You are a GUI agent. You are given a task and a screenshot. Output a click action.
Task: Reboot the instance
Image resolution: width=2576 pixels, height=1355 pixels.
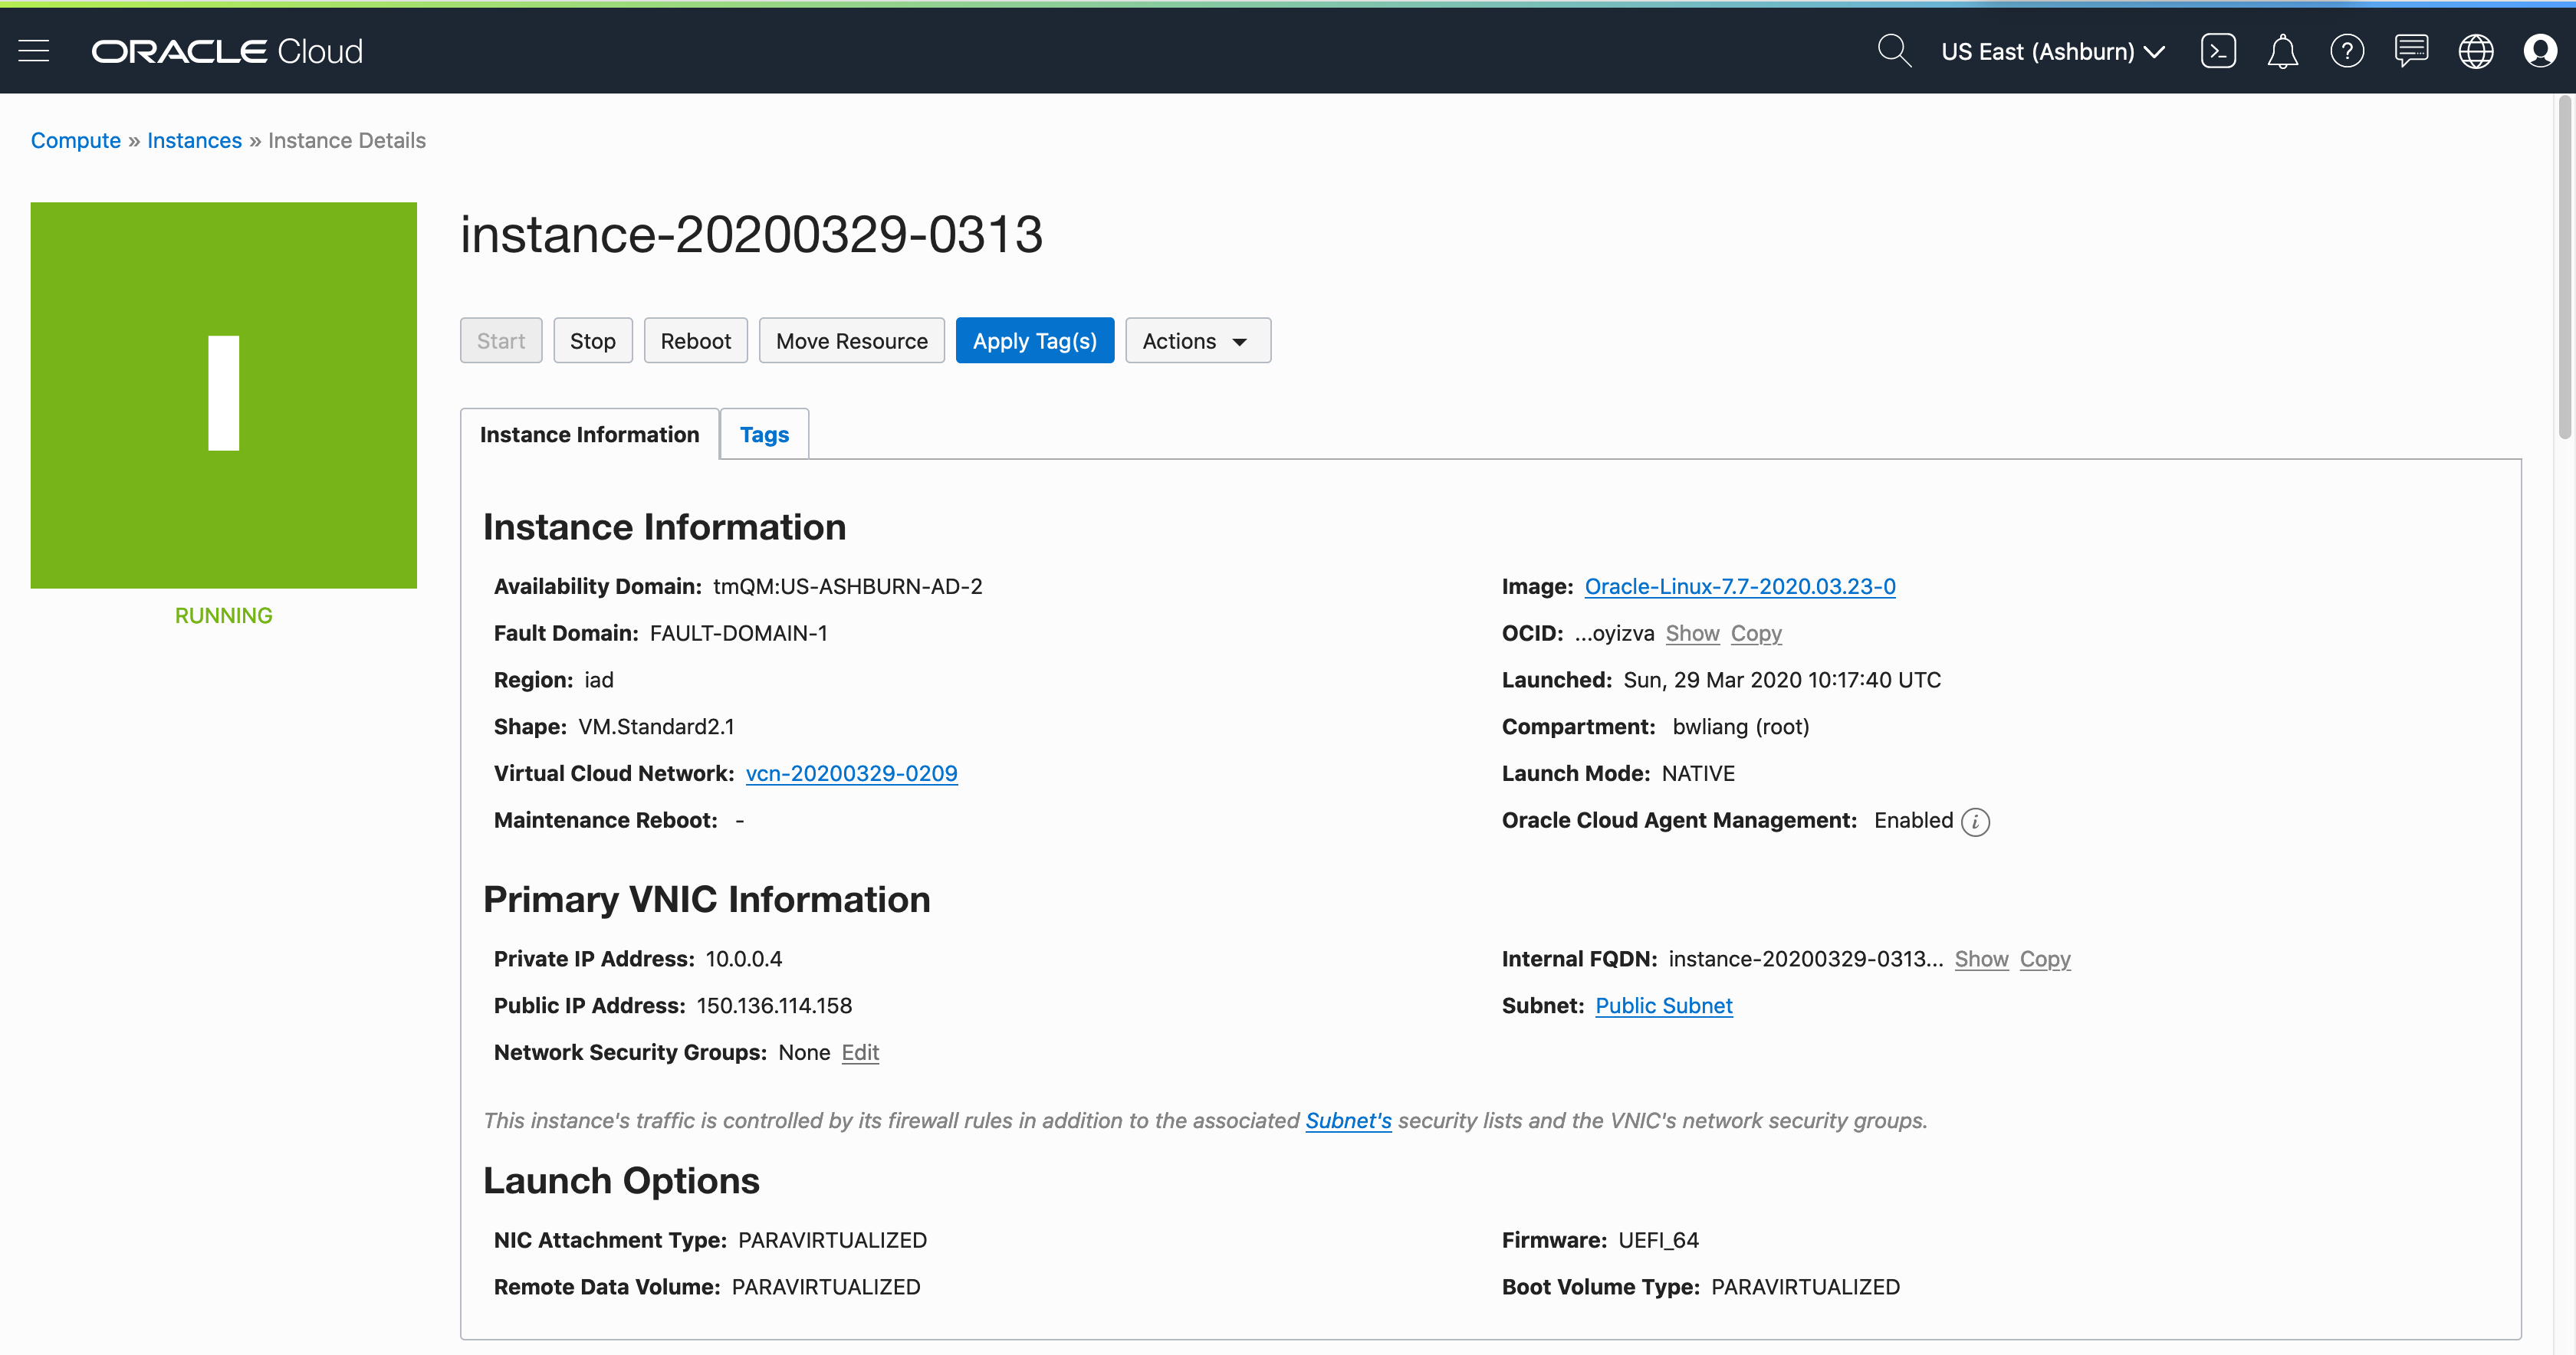click(x=696, y=341)
